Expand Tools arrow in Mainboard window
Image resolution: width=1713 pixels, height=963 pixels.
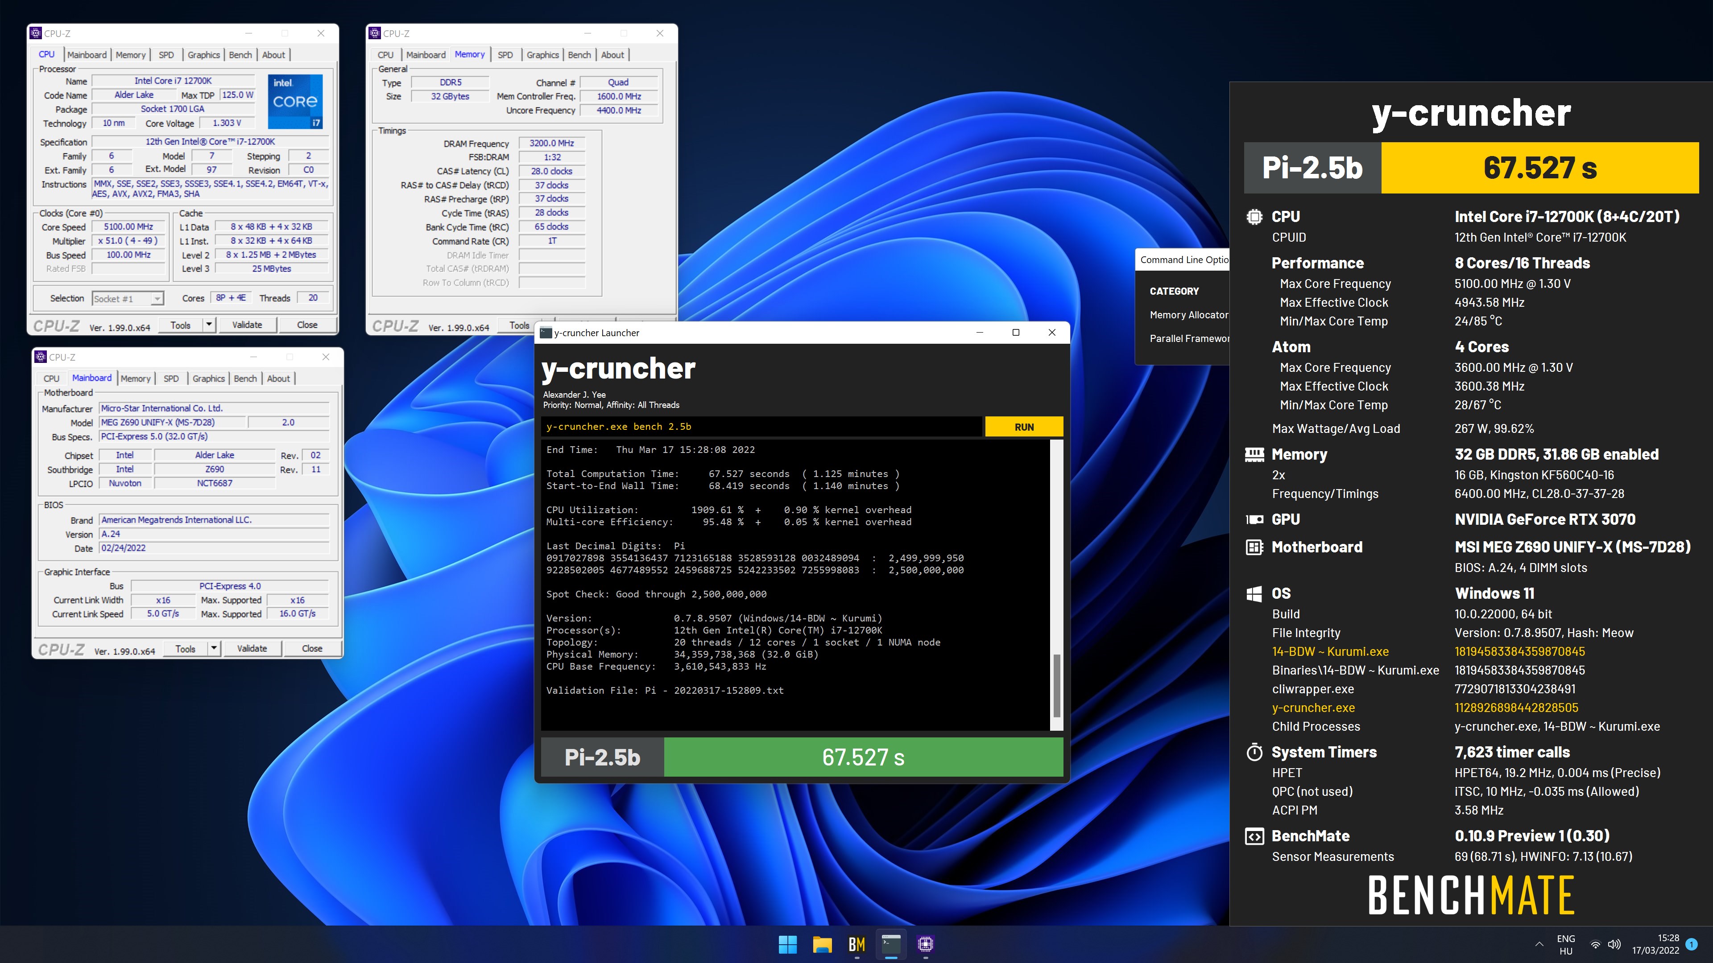[x=214, y=649]
